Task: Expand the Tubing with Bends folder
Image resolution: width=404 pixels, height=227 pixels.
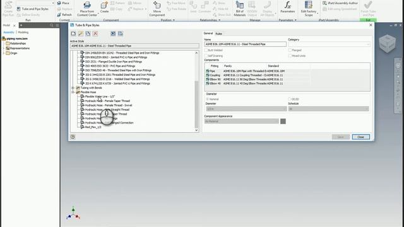Action: coord(73,88)
